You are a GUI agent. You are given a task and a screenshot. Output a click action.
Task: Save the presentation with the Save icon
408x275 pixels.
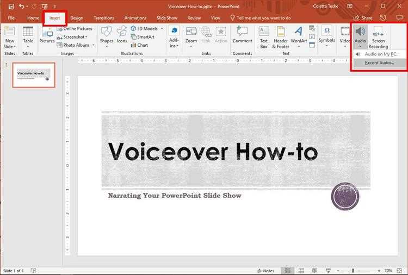(x=11, y=6)
